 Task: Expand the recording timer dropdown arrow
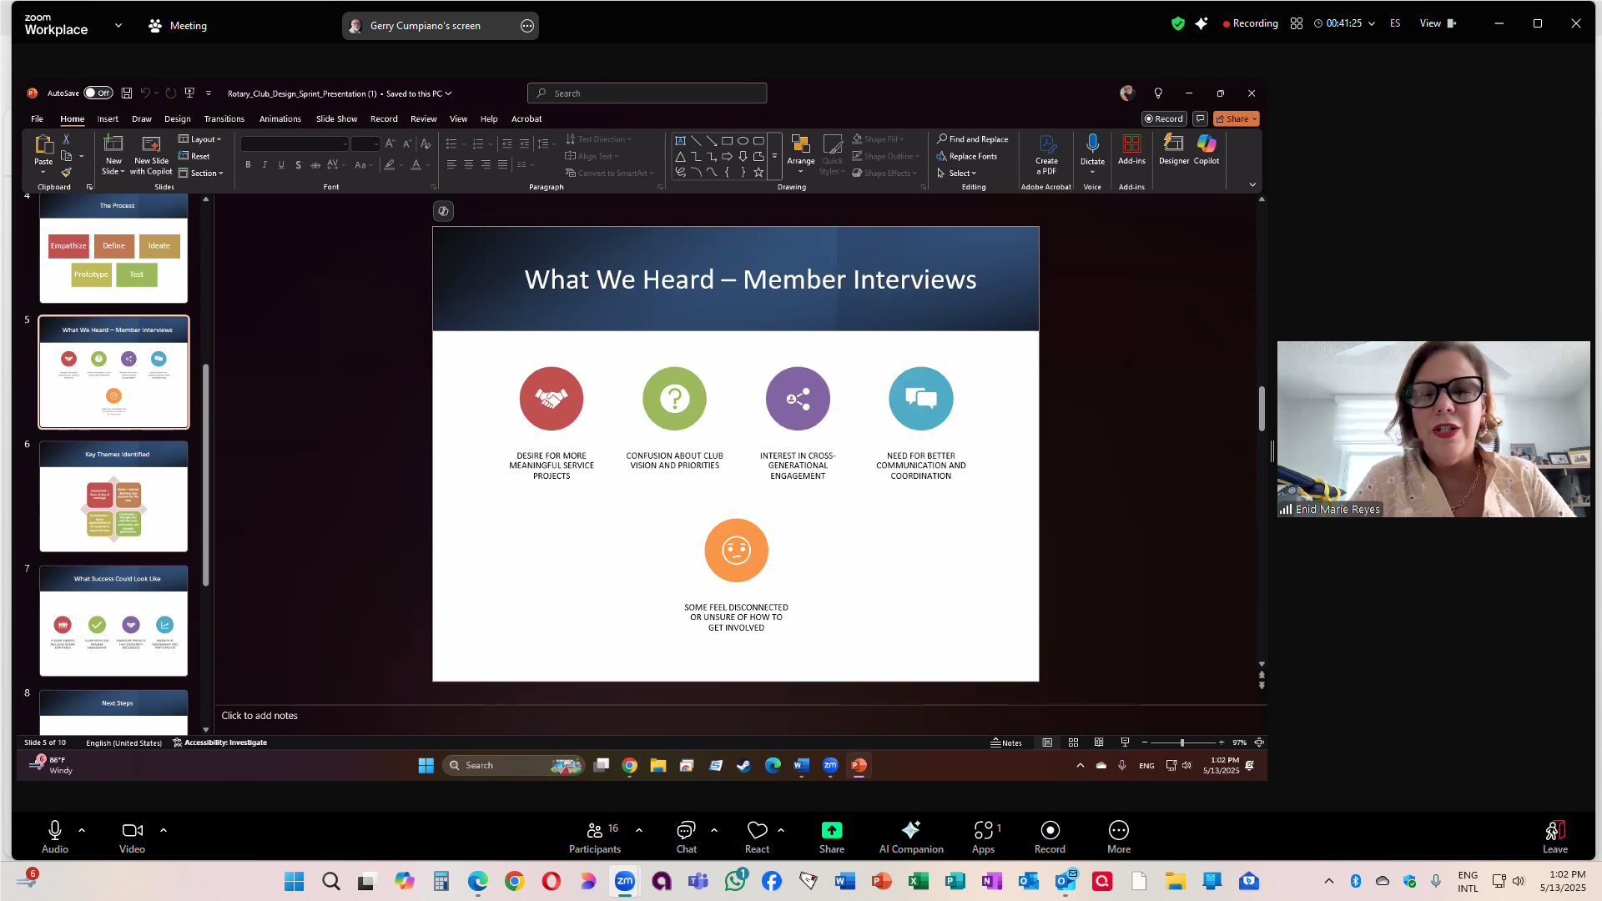(1372, 23)
